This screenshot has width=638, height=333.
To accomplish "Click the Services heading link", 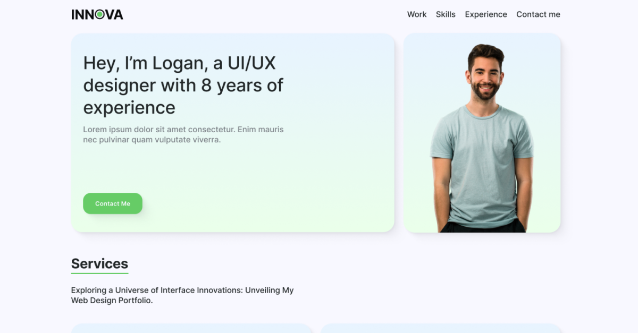I will (x=99, y=264).
